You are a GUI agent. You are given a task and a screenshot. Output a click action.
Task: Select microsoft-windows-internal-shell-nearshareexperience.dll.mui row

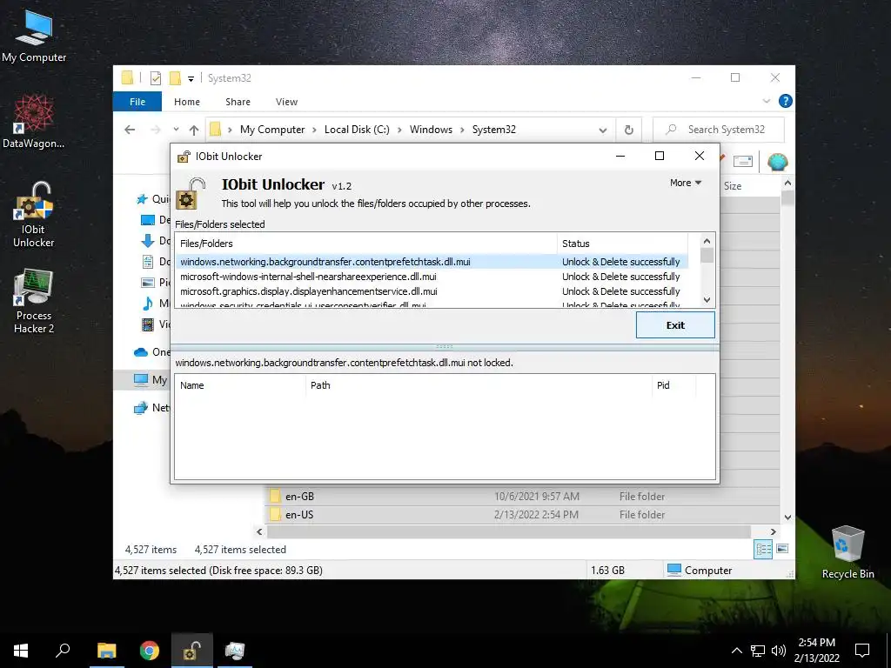(x=432, y=277)
